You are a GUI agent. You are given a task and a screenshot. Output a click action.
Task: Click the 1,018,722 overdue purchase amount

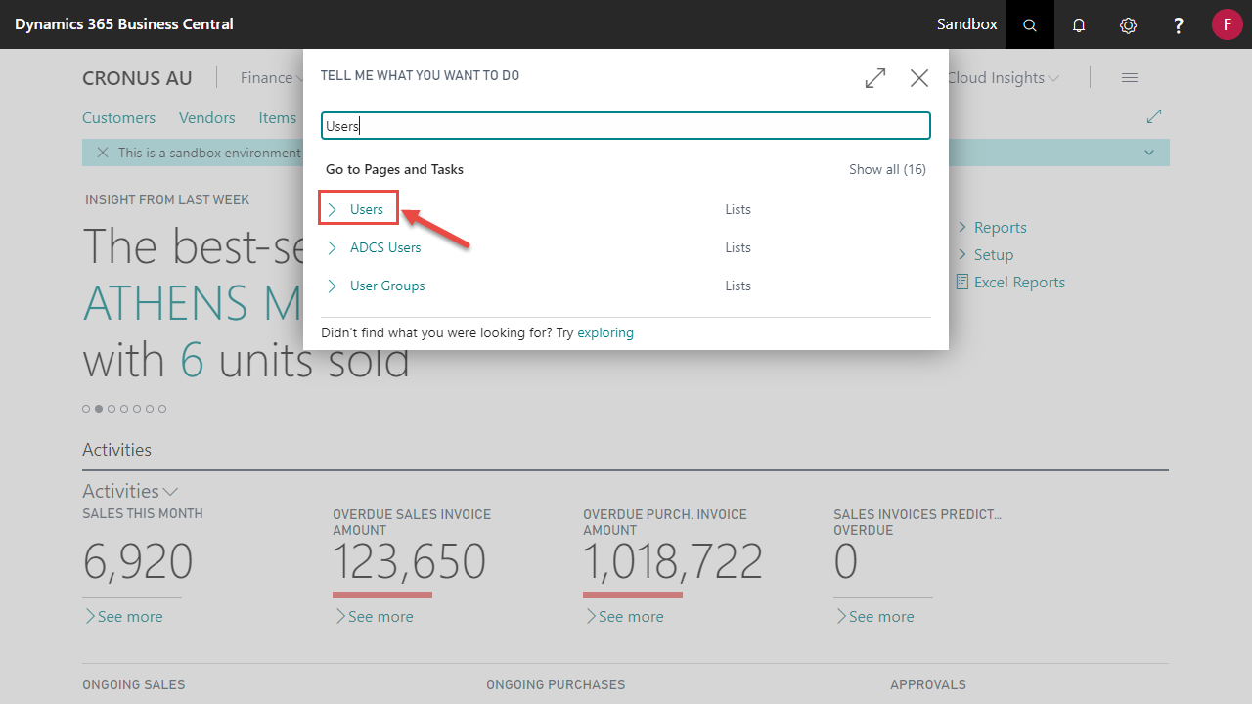(673, 561)
